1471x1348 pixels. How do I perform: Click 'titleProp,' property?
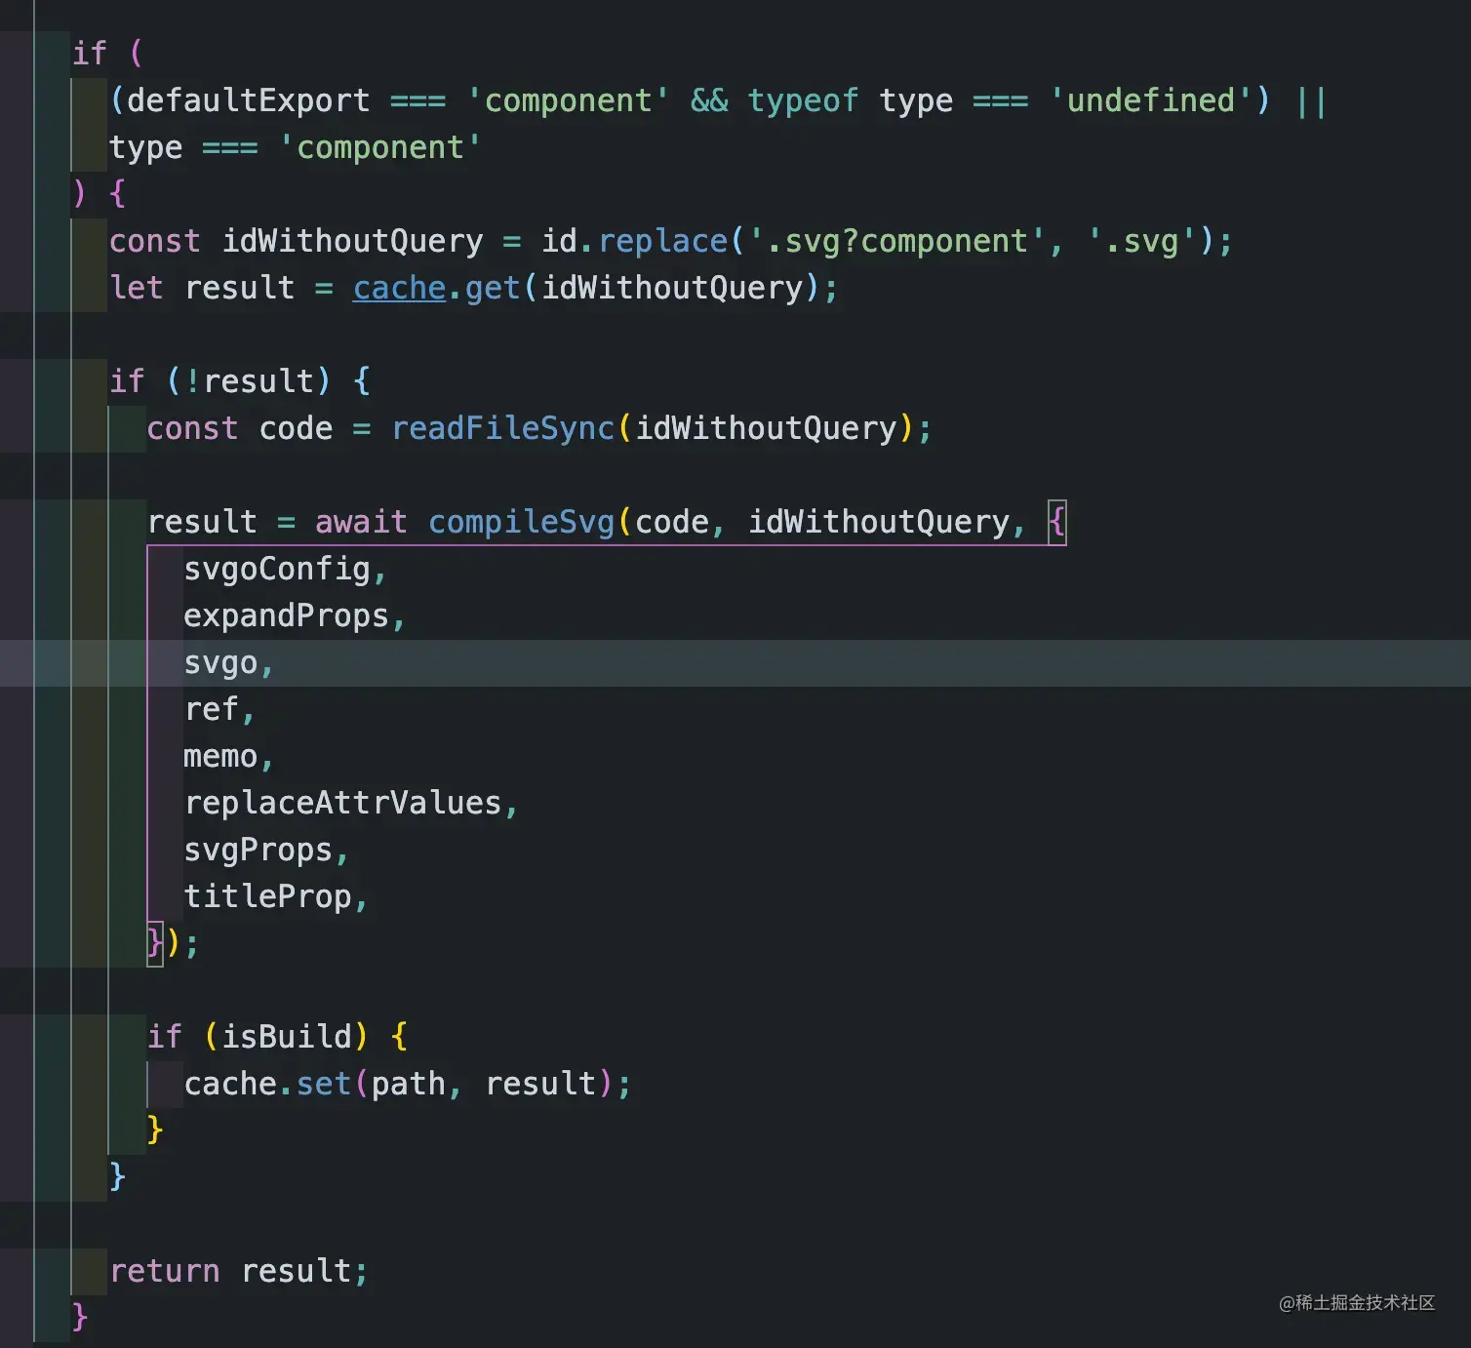275,896
